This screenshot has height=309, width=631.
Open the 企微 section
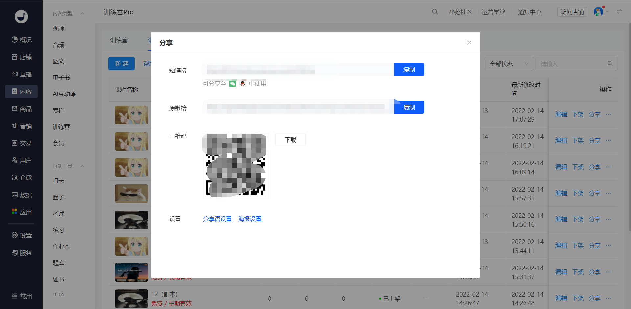pos(21,177)
